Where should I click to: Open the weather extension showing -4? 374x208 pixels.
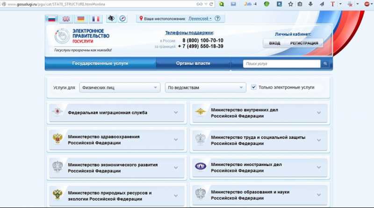click(250, 4)
